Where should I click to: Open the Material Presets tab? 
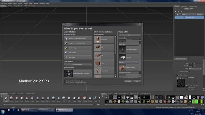pos(123,94)
